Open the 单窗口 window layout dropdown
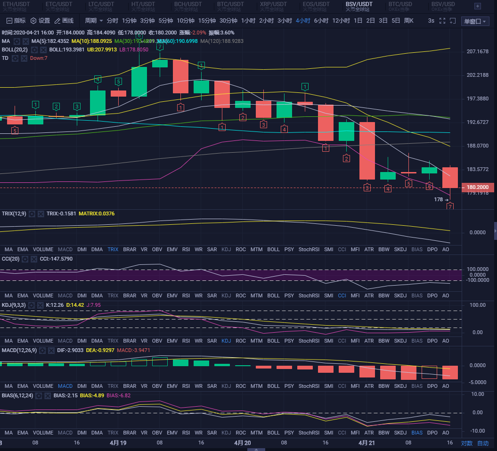Image resolution: width=497 pixels, height=451 pixels. 475,21
